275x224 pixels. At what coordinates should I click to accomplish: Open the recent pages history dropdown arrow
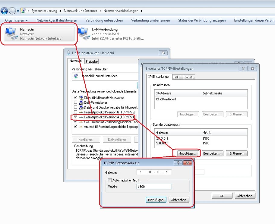(18, 11)
